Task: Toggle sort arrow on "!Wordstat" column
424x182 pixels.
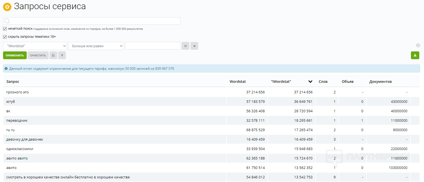Action: (310, 81)
